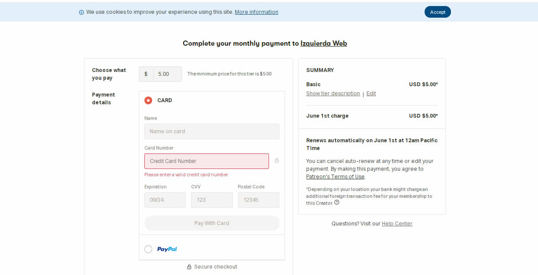Click the lock icon beside card number

(x=277, y=160)
